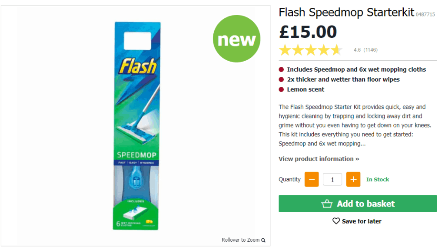Select the first star in the product rating
The image size is (445, 250).
(x=285, y=49)
